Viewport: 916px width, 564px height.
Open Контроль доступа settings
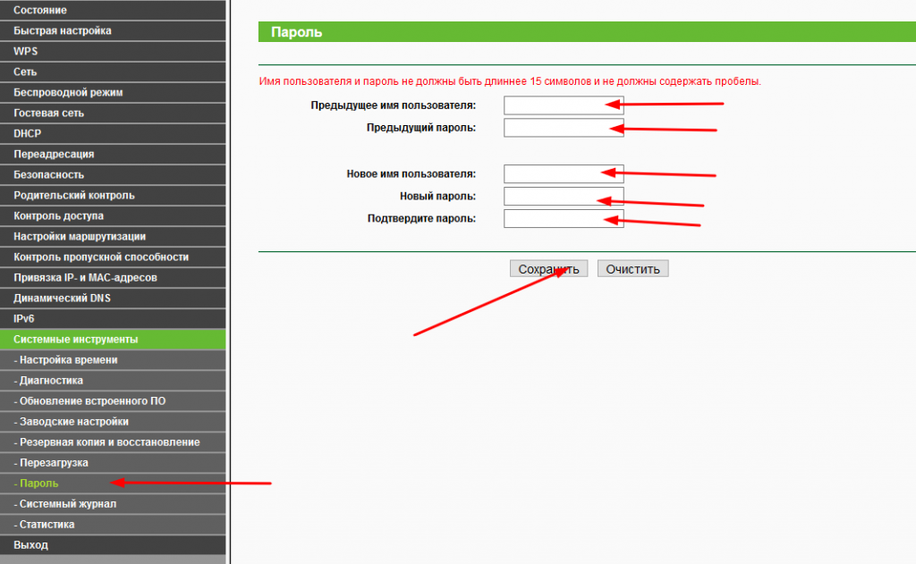tap(113, 215)
